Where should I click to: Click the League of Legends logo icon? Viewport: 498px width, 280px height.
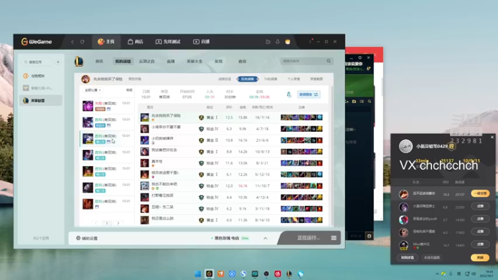click(79, 61)
